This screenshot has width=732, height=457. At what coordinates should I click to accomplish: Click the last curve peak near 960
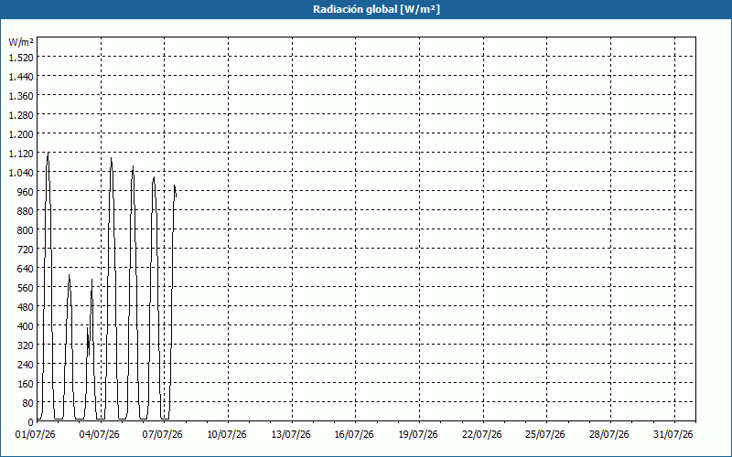tap(175, 186)
